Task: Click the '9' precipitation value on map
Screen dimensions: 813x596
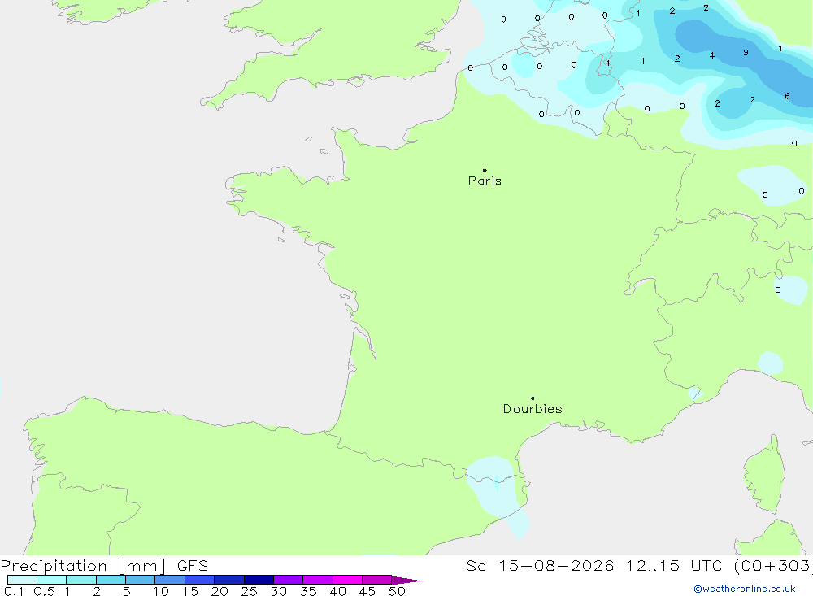Action: click(746, 52)
